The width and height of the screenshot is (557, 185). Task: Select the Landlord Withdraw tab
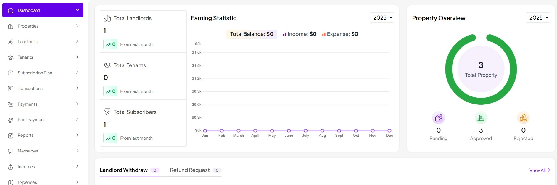(x=124, y=170)
